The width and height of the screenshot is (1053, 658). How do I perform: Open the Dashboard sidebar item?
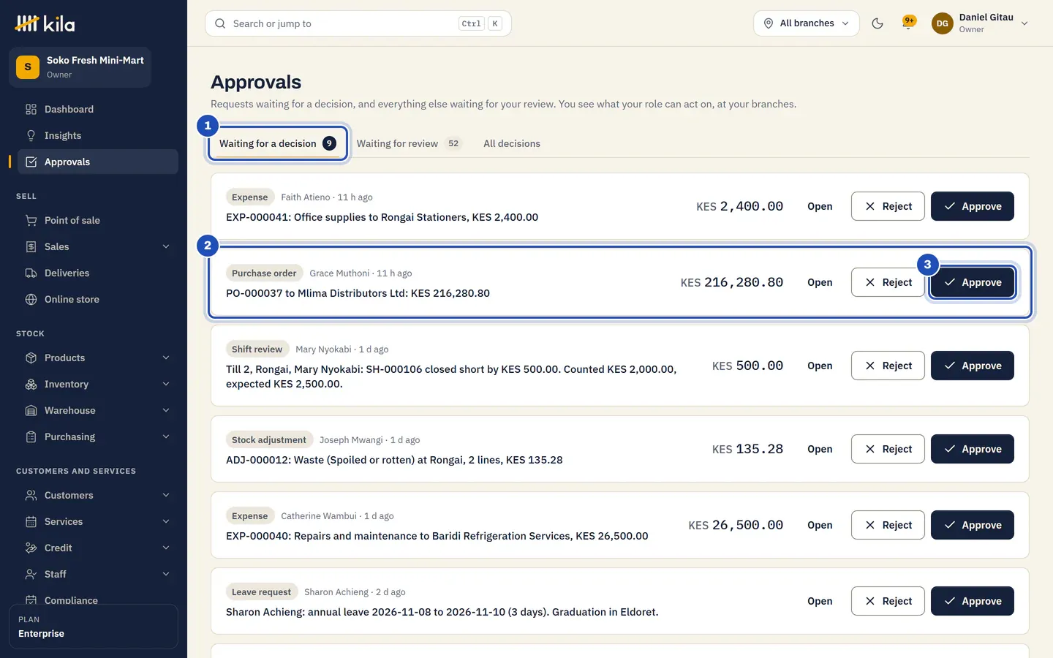97,109
